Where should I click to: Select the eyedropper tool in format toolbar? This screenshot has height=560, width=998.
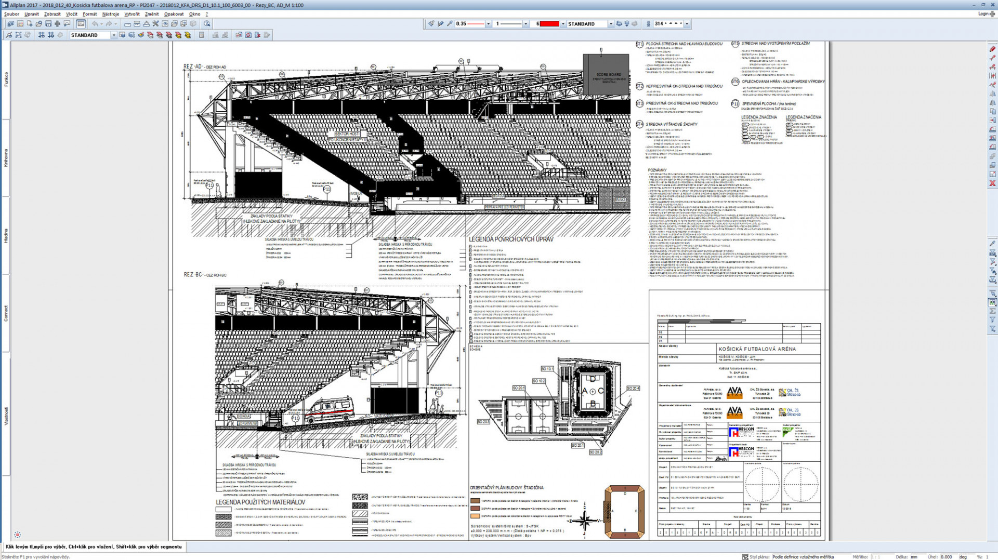pos(450,24)
